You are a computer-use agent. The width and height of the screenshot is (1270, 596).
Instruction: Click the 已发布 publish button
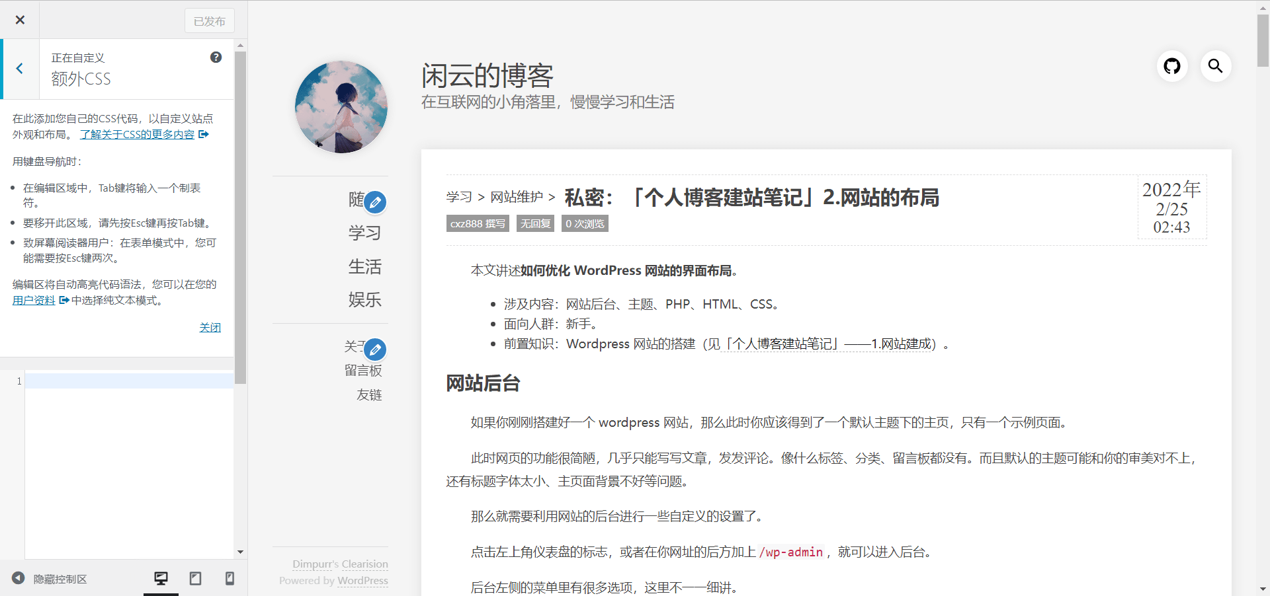click(x=209, y=20)
